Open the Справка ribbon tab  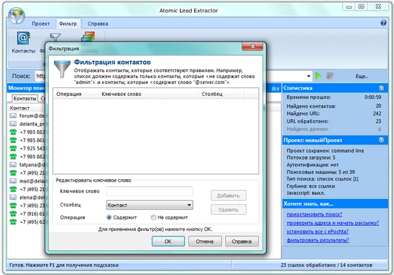[x=98, y=24]
